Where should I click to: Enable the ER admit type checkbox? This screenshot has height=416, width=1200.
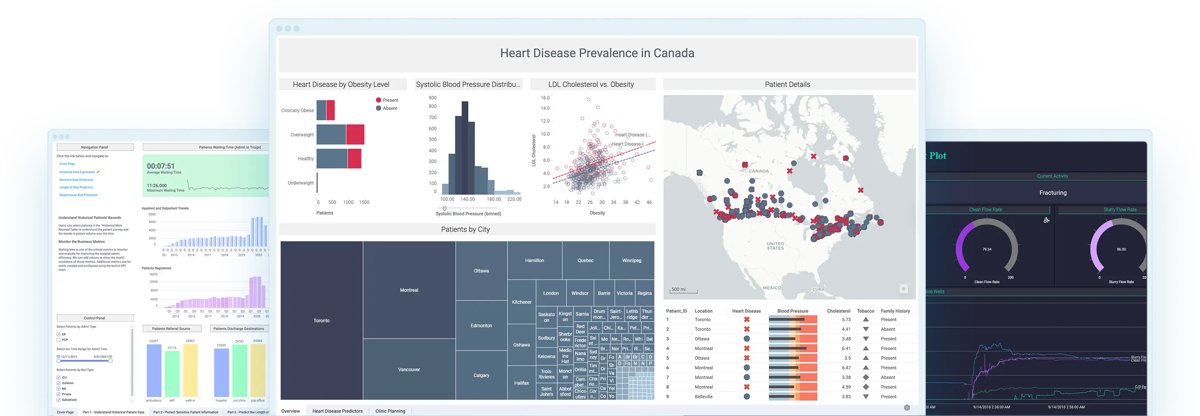[59, 335]
